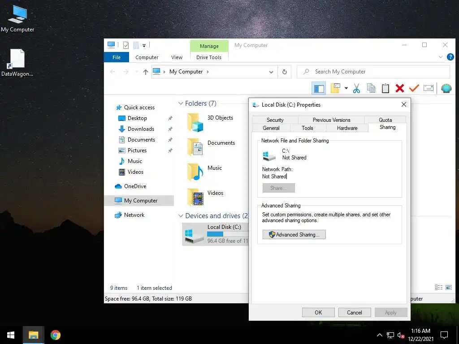Click the Rename icon next to checkmark
Screen dimensions: 459x344
428,88
